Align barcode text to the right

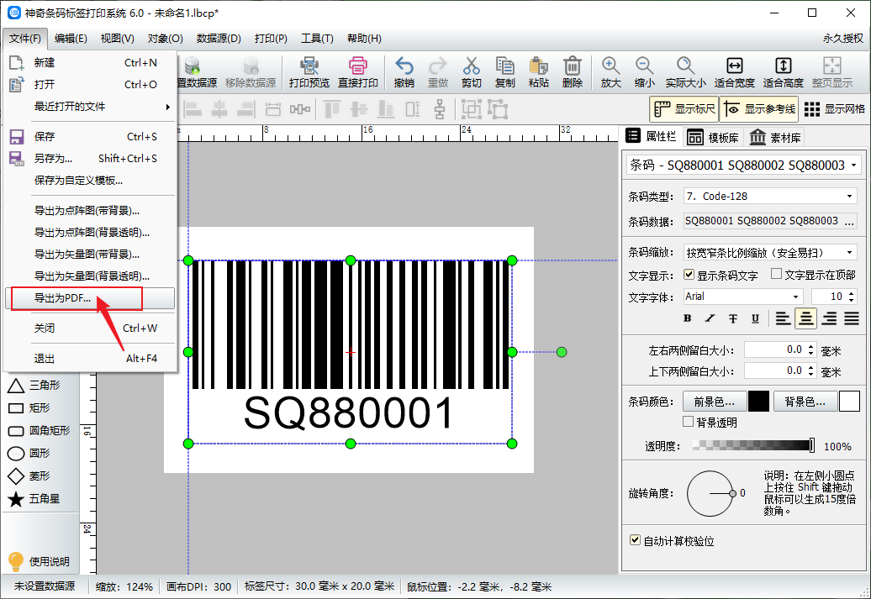pyautogui.click(x=829, y=318)
